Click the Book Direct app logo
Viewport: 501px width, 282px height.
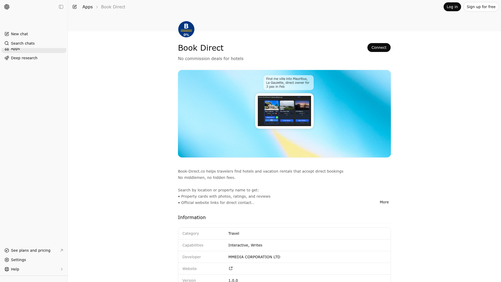click(x=186, y=29)
